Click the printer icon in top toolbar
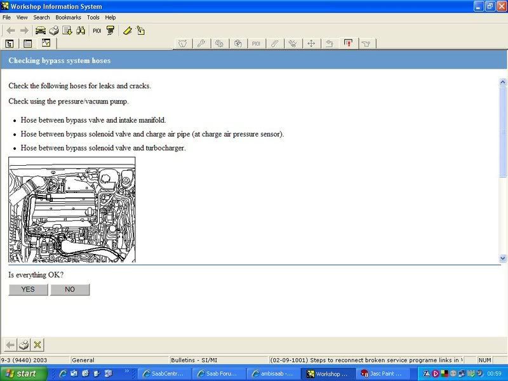 pos(54,30)
